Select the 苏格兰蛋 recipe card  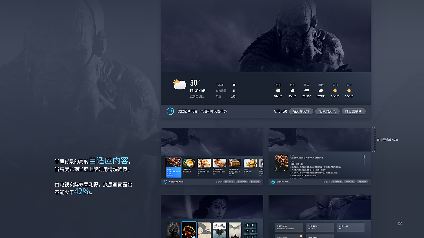click(x=189, y=167)
